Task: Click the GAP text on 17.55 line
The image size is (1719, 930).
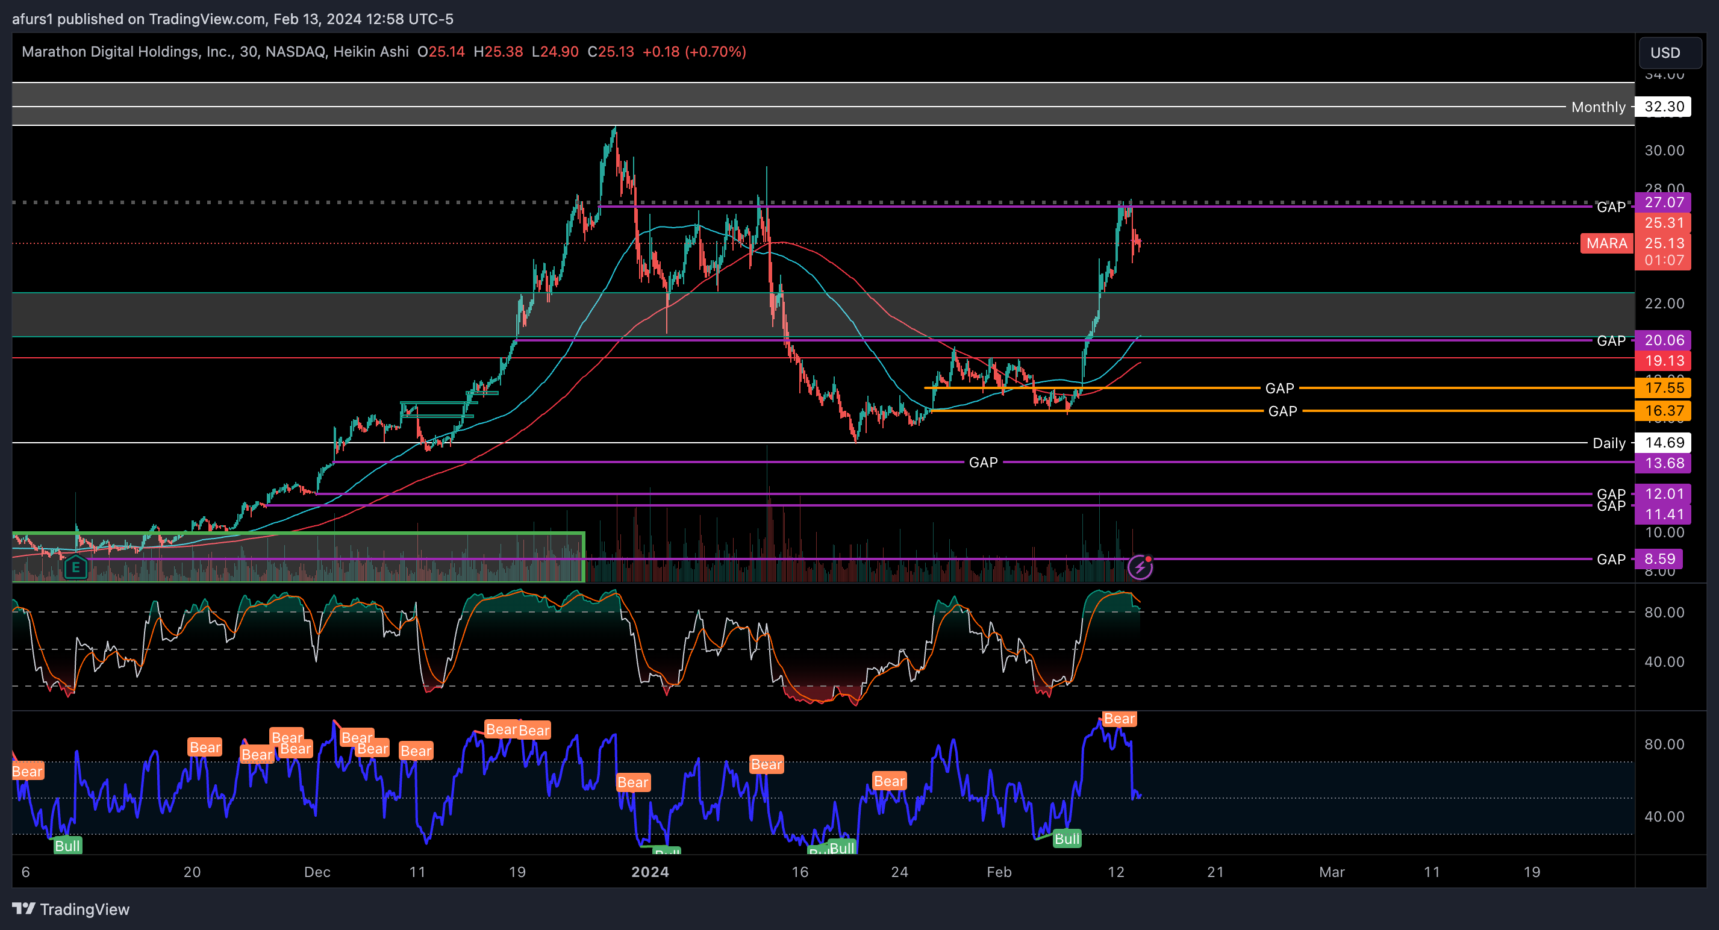Action: pos(1279,389)
